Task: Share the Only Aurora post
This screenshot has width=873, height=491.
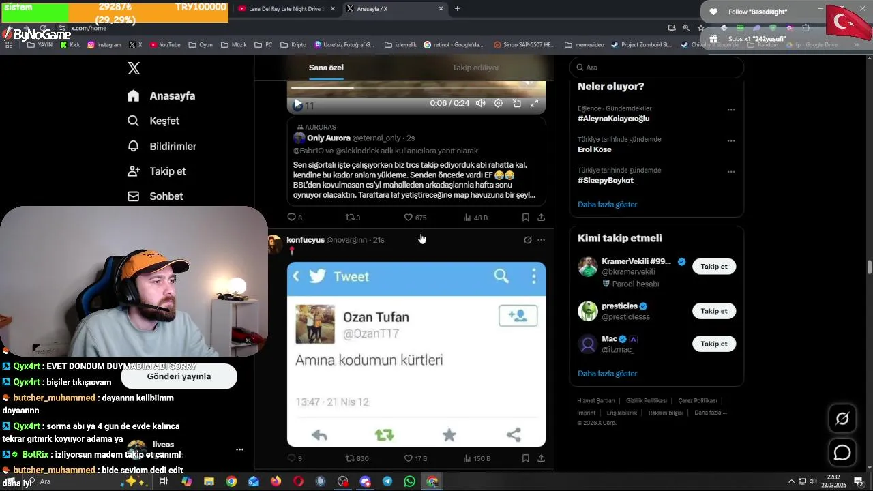Action: click(x=541, y=218)
